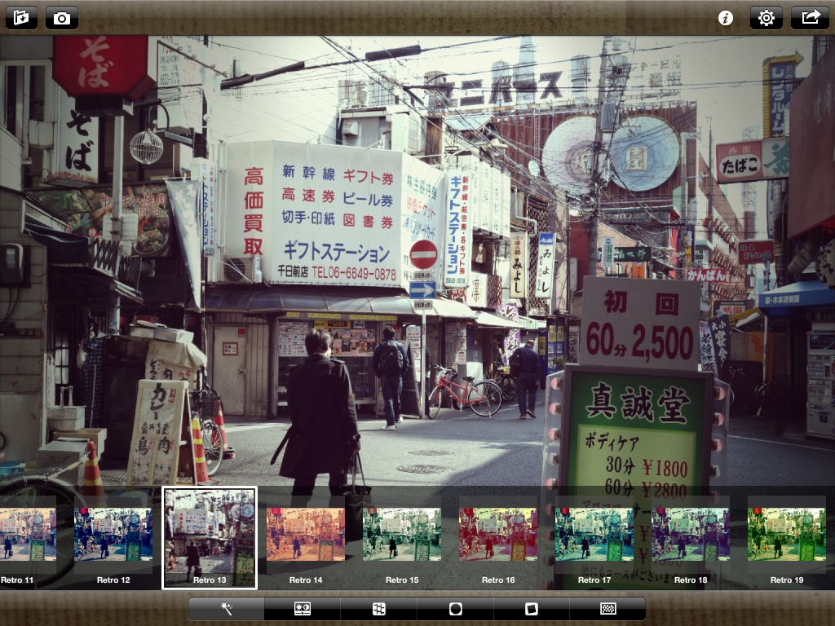Open the vignette circle tab
The width and height of the screenshot is (835, 626).
(455, 608)
